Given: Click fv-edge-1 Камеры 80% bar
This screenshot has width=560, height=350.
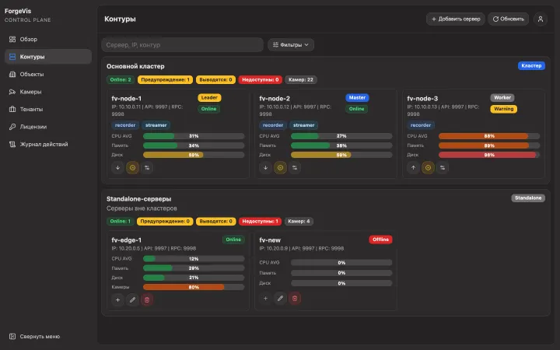Looking at the screenshot, I should [194, 287].
